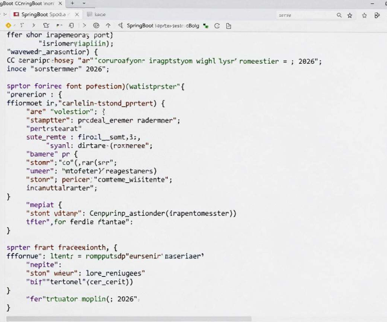Click the copy pages toolbar icon

click(72, 25)
